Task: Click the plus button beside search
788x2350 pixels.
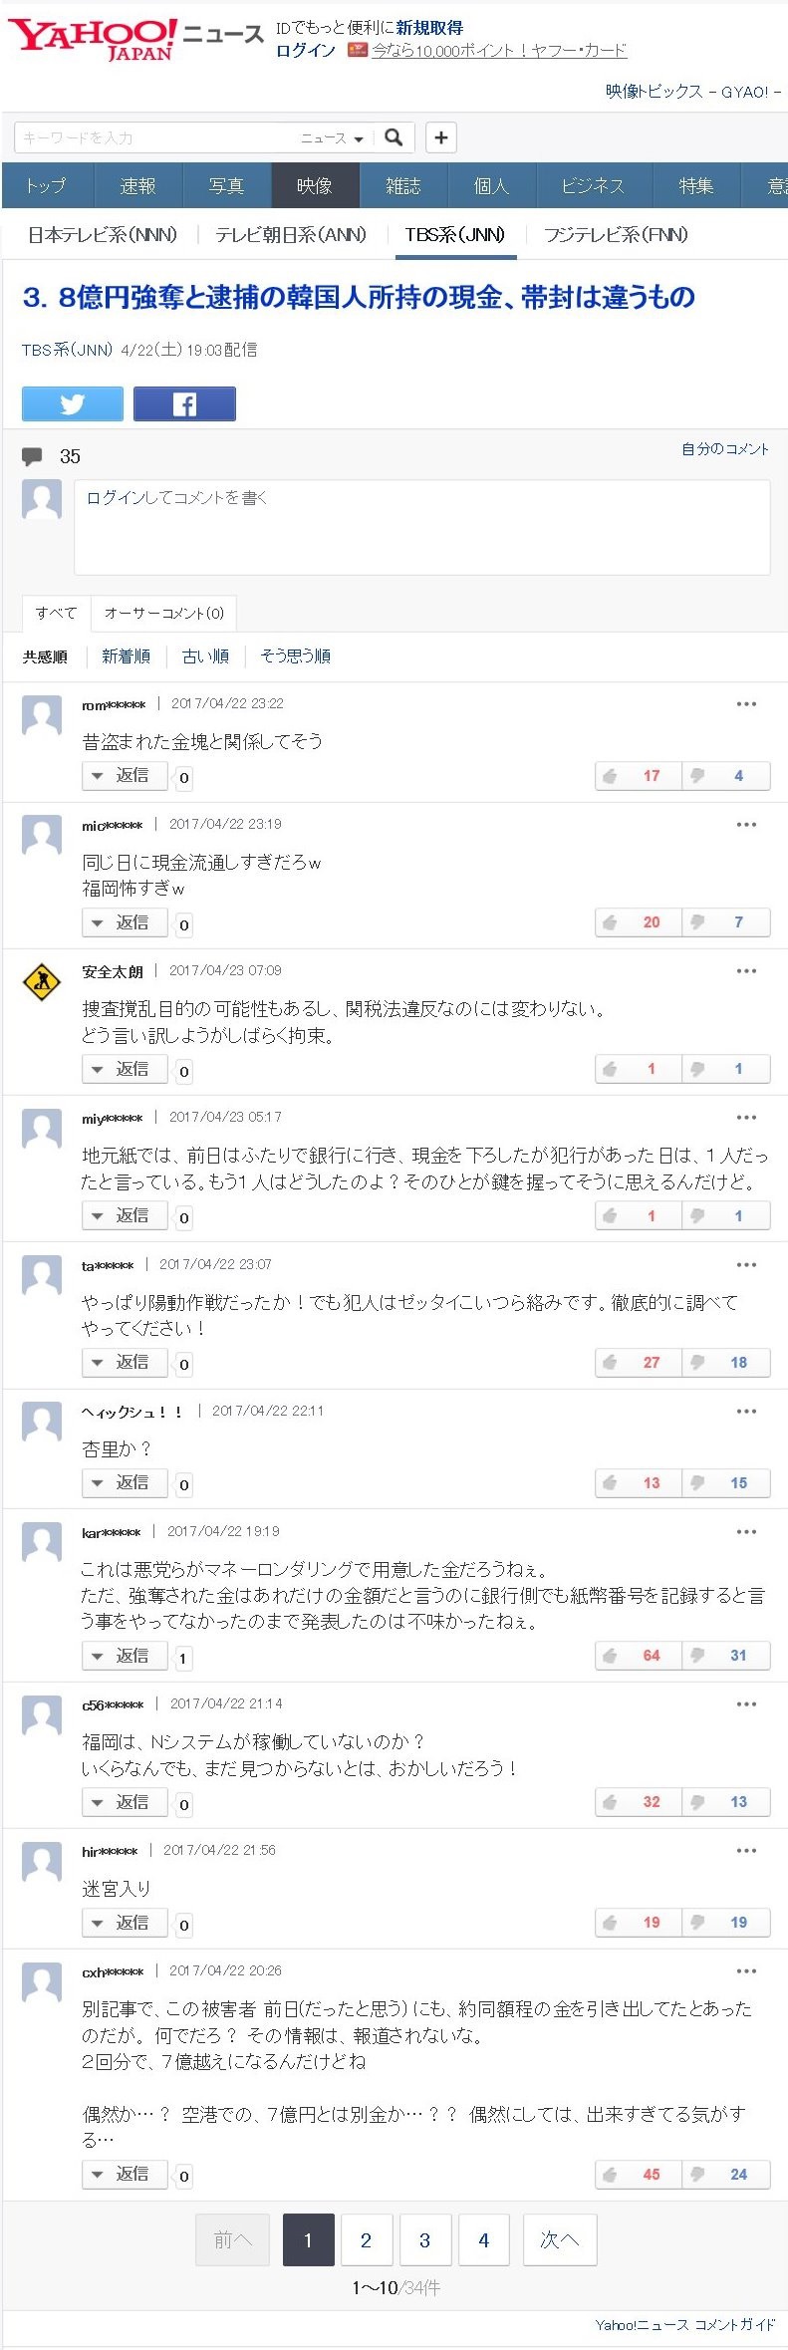Action: [441, 137]
